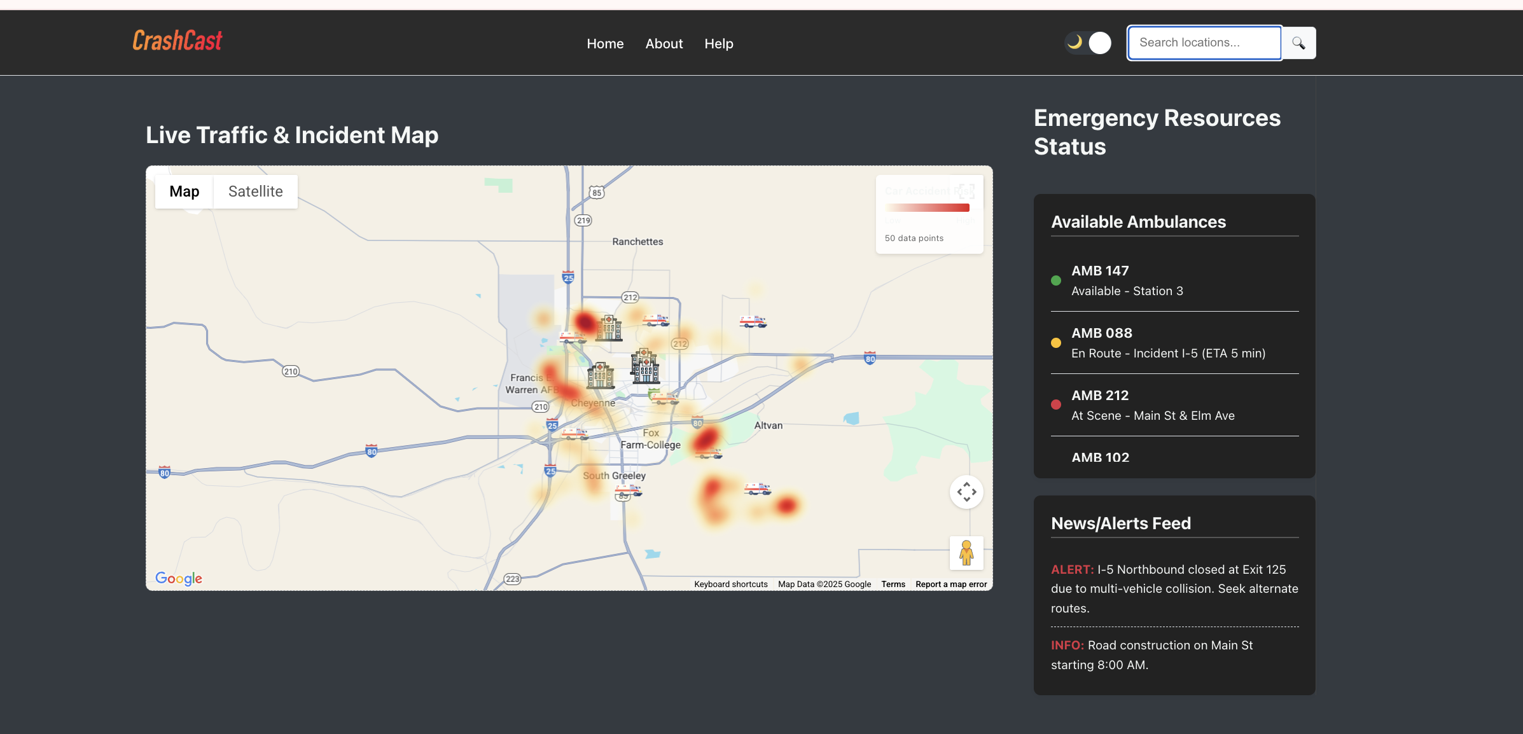Open the Help navigation link

718,44
